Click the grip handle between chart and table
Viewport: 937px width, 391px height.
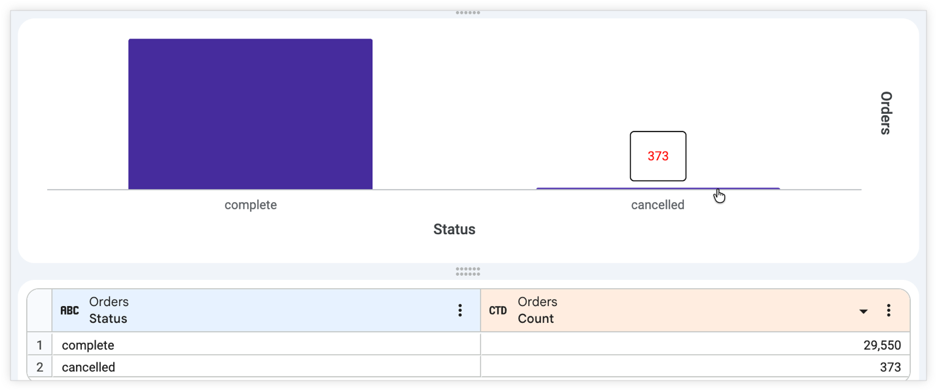tap(468, 271)
